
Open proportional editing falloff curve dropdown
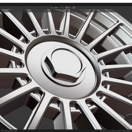point(77,8)
